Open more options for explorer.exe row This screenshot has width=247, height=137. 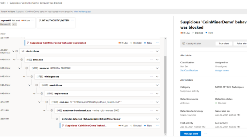point(152,94)
